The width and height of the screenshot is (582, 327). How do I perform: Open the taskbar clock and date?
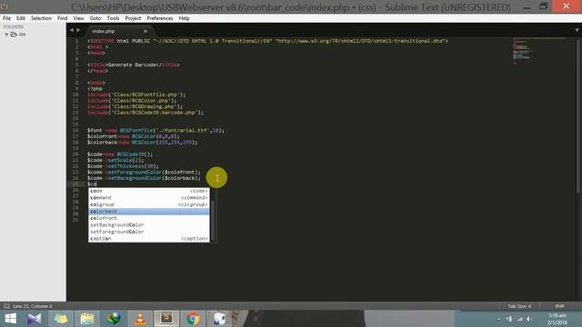[557, 319]
